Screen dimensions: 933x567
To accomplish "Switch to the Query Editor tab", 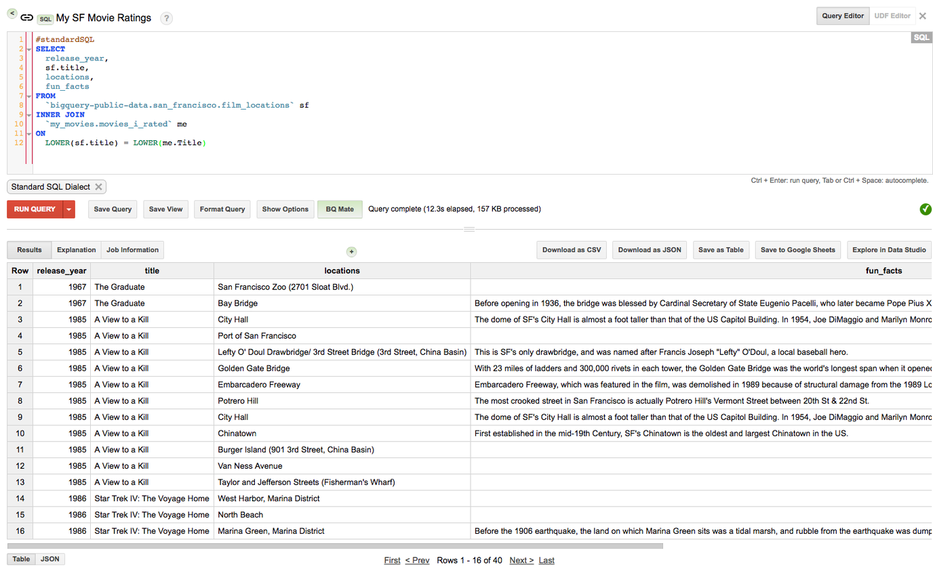I will [843, 16].
